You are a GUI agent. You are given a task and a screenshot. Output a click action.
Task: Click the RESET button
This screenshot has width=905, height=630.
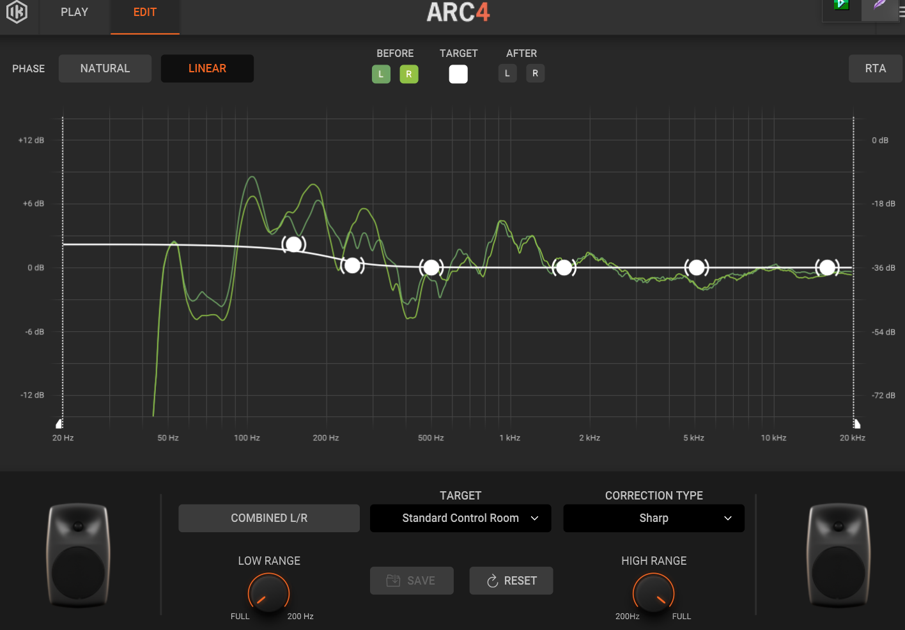click(x=511, y=581)
